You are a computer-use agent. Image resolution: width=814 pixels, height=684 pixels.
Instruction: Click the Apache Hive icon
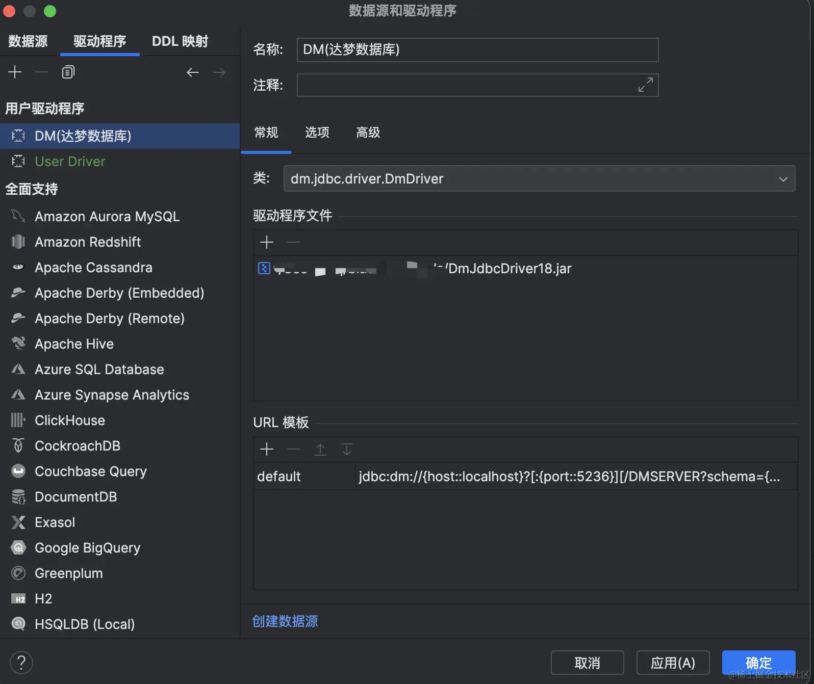(x=18, y=344)
